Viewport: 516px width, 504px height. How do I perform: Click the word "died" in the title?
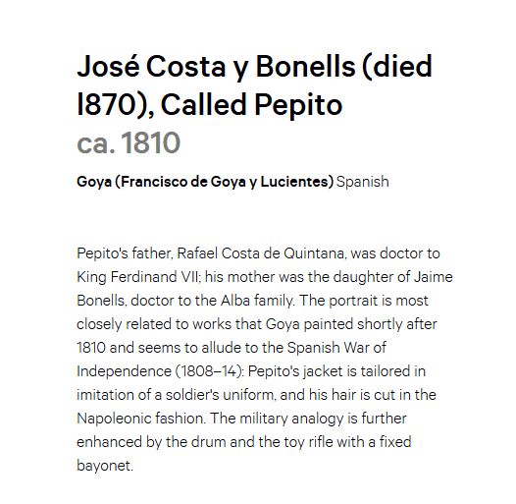click(402, 66)
